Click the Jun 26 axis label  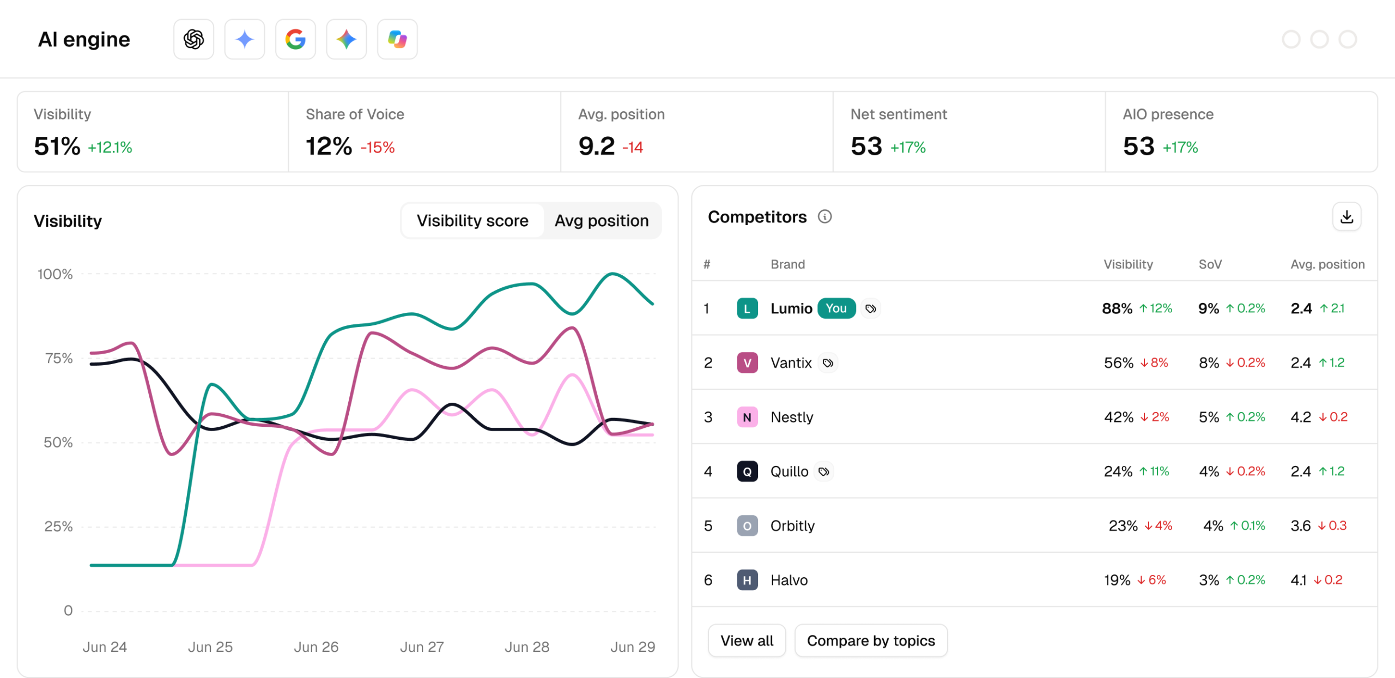(316, 647)
